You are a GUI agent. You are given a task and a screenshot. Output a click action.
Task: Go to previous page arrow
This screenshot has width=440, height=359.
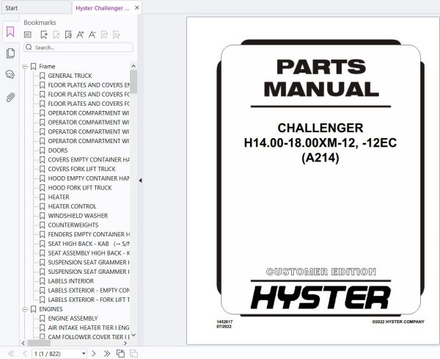(25, 353)
